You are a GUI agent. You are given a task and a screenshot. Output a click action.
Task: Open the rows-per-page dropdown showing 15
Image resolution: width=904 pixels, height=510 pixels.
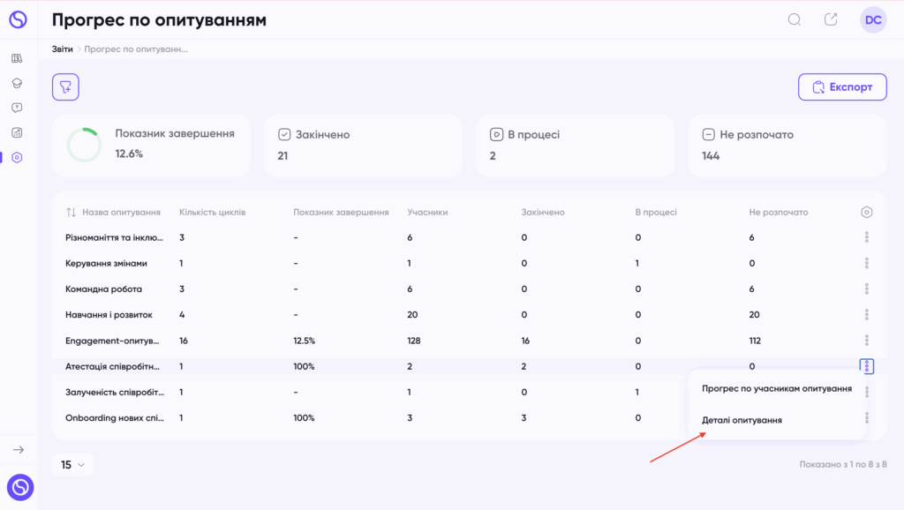pos(72,464)
